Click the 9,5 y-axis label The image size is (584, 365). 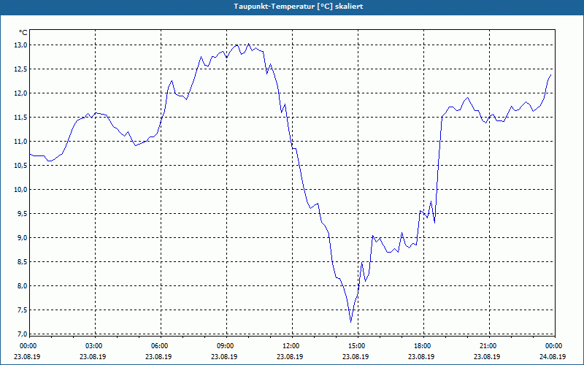(22, 214)
